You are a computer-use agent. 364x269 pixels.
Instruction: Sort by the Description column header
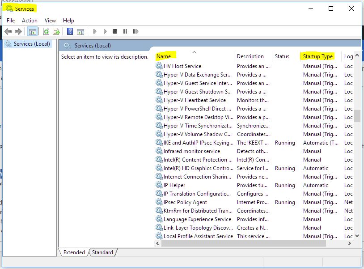[x=253, y=56]
